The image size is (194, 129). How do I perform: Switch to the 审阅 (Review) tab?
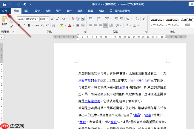coord(80,11)
